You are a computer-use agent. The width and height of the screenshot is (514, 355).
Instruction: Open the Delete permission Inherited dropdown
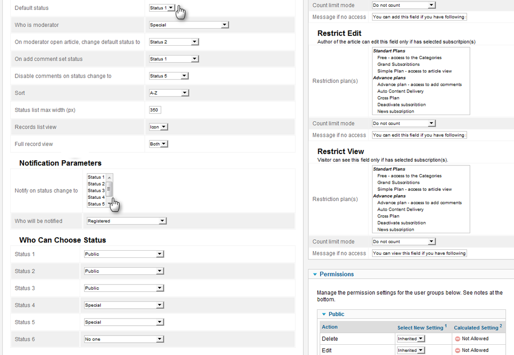coord(411,339)
